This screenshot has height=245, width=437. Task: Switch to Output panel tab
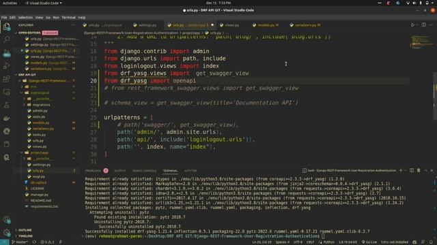120,171
